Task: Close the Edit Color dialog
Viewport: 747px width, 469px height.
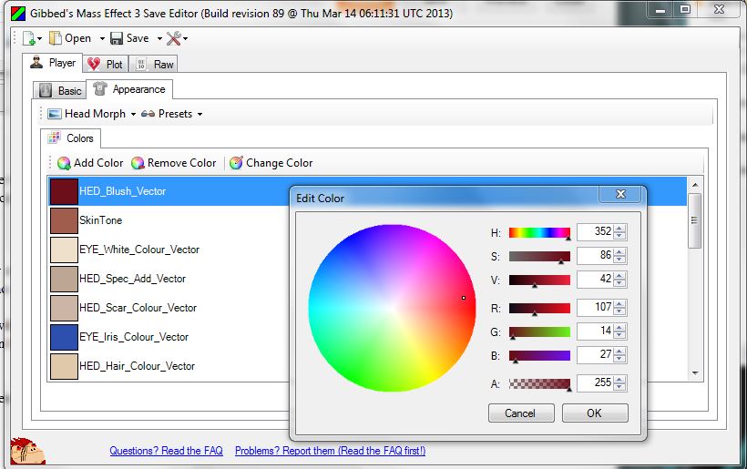Action: (619, 194)
